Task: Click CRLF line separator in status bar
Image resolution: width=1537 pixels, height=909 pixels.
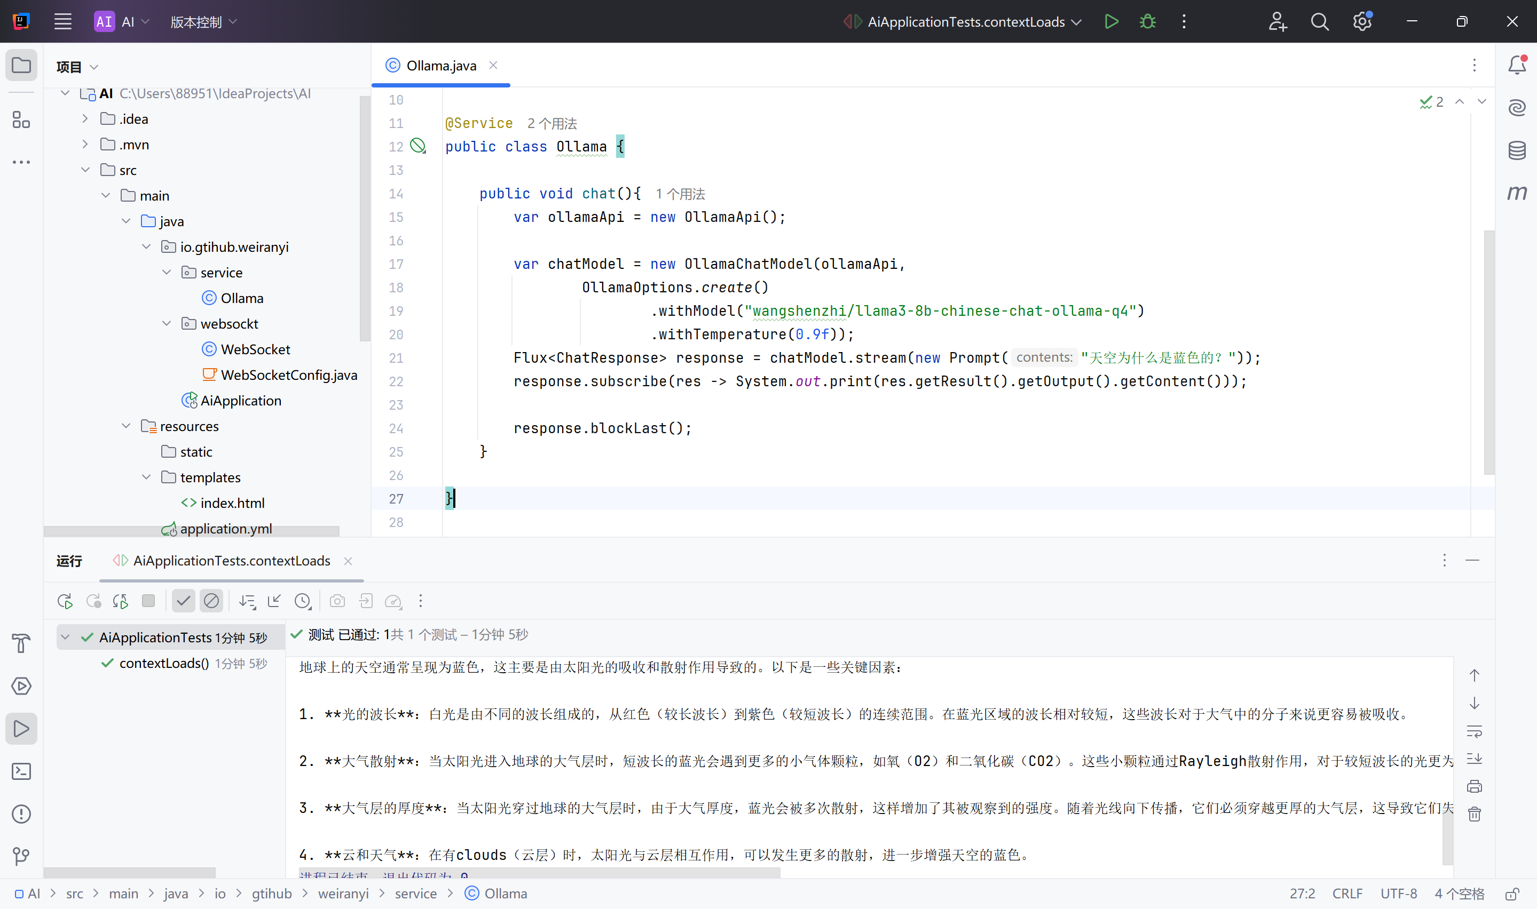Action: pos(1347,894)
